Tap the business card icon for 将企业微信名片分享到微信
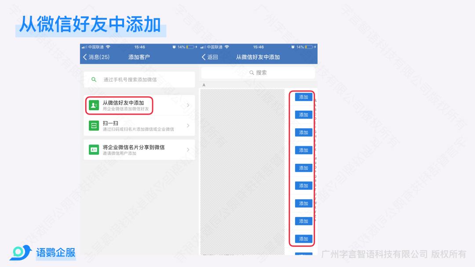Viewport: 475px width, 267px height. 94,150
